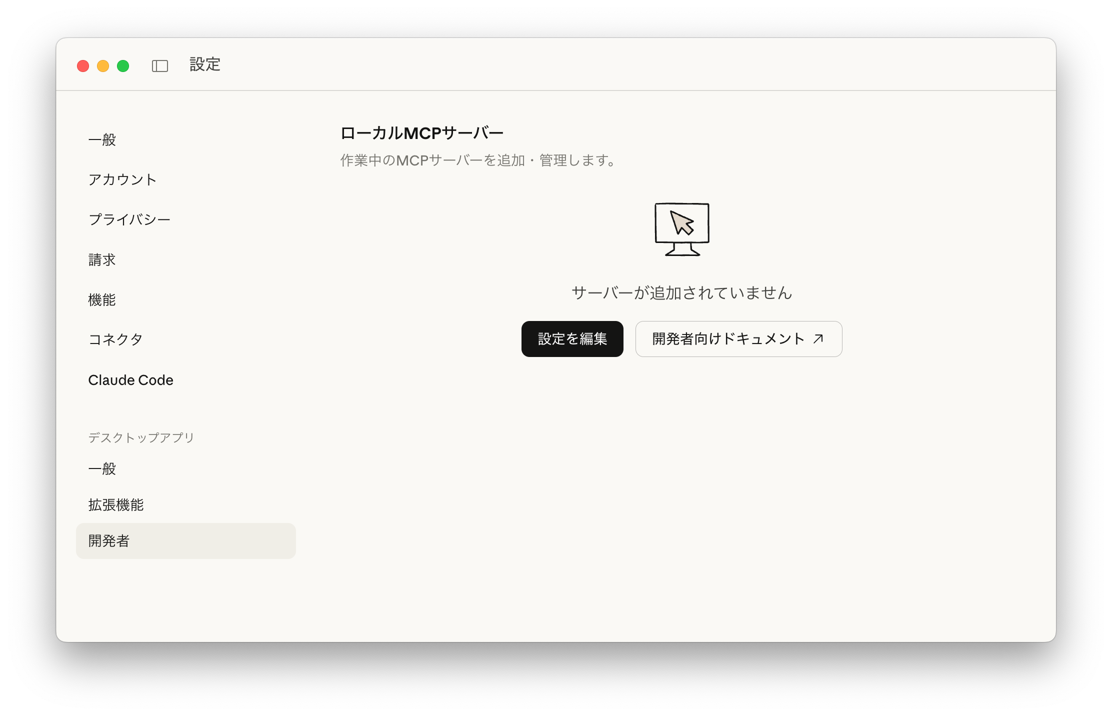The image size is (1112, 716).
Task: Select 機能 in the sidebar
Action: pyautogui.click(x=102, y=299)
